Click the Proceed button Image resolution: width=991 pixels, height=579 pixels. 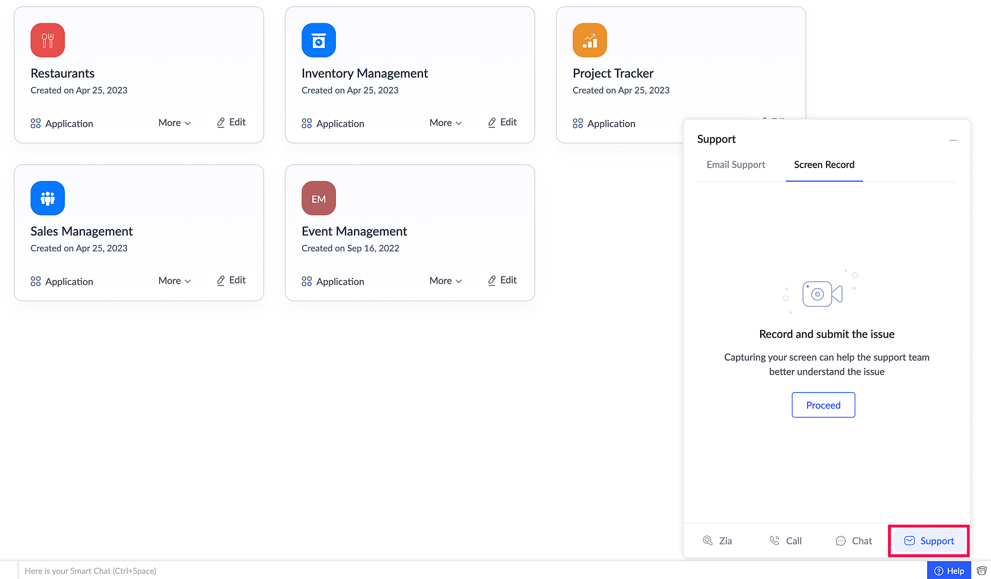[823, 405]
